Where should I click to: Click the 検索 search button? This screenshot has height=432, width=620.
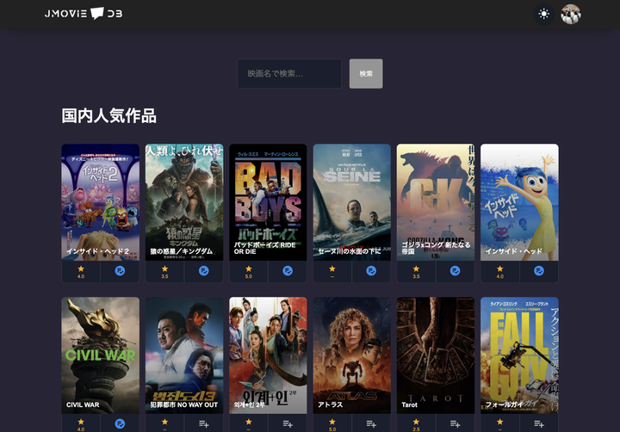coord(366,73)
